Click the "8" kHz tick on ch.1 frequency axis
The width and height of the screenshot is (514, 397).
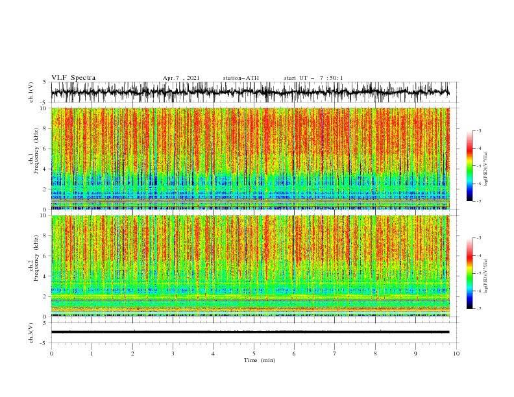click(x=45, y=128)
